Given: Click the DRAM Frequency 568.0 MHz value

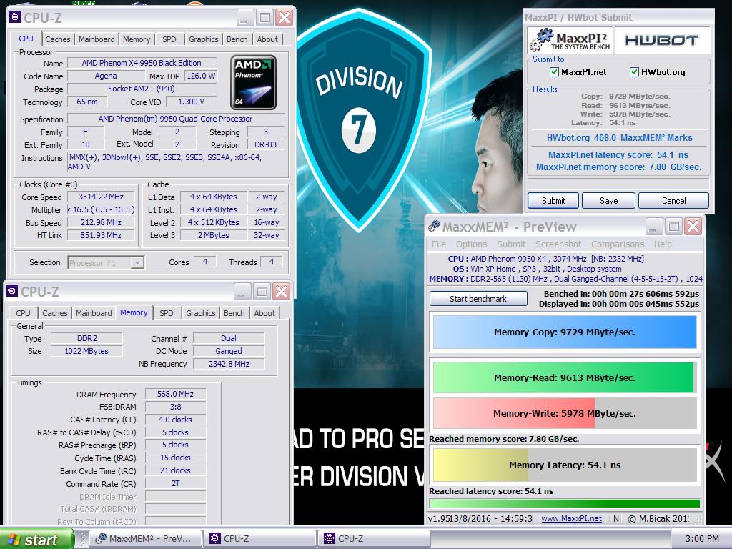Looking at the screenshot, I should point(175,394).
